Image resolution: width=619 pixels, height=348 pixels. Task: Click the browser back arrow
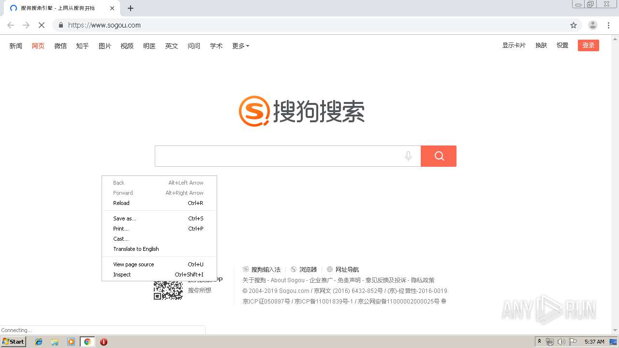click(11, 25)
